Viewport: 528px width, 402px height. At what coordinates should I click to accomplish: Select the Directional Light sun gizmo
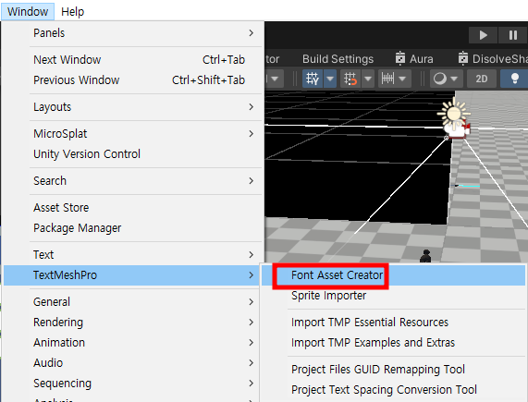point(454,114)
